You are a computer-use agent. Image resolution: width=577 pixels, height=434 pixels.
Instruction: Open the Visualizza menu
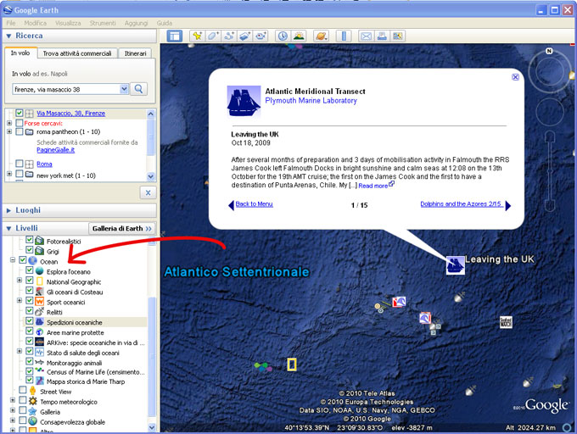tap(68, 23)
